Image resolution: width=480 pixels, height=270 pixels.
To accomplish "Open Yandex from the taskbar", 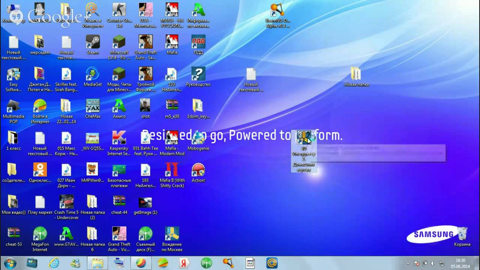I will click(184, 263).
